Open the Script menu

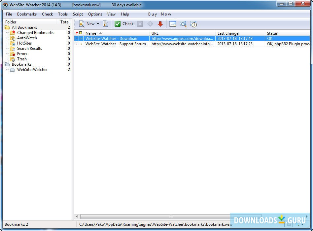[x=78, y=14]
